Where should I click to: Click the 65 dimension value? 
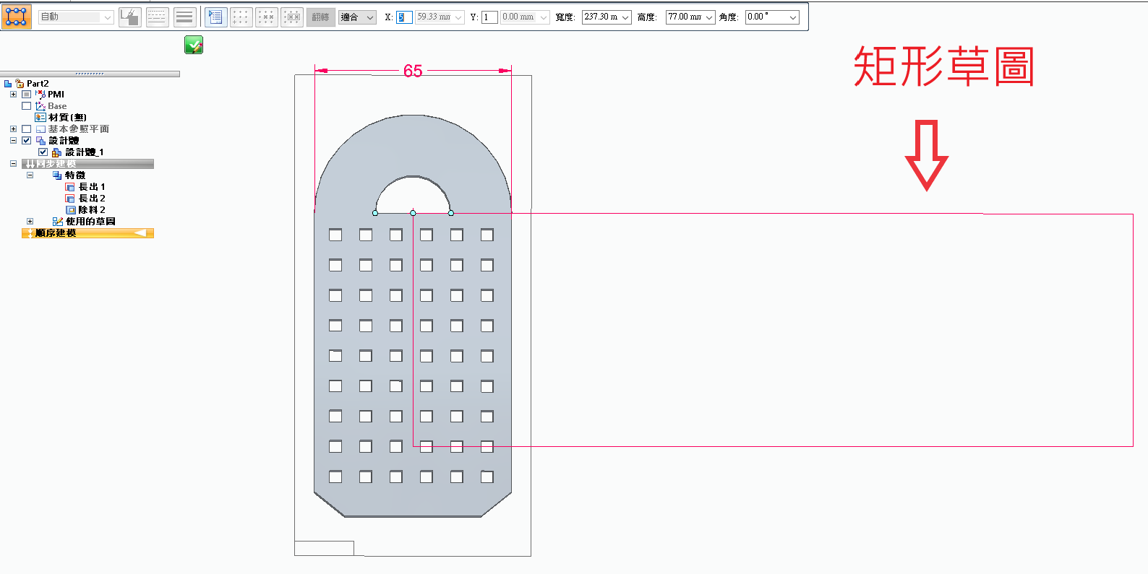point(413,71)
